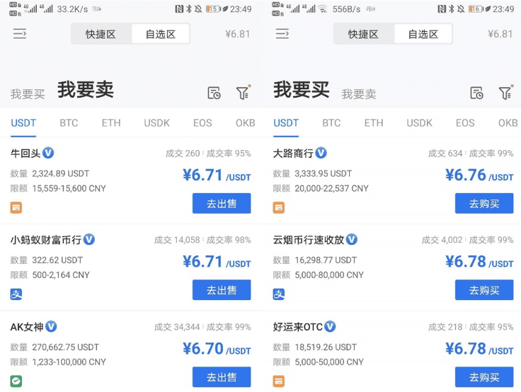Open hamburger menu in left screen

pyautogui.click(x=20, y=33)
